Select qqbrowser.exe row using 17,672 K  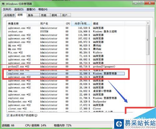tap(66, 105)
